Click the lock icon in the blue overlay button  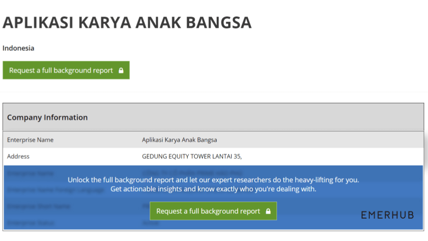coord(268,211)
